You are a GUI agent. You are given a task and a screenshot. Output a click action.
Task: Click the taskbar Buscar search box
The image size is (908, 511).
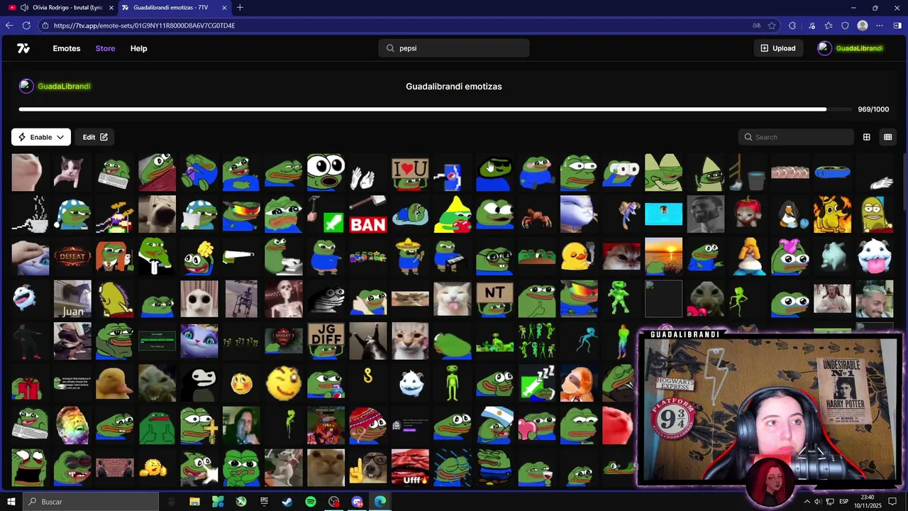90,502
